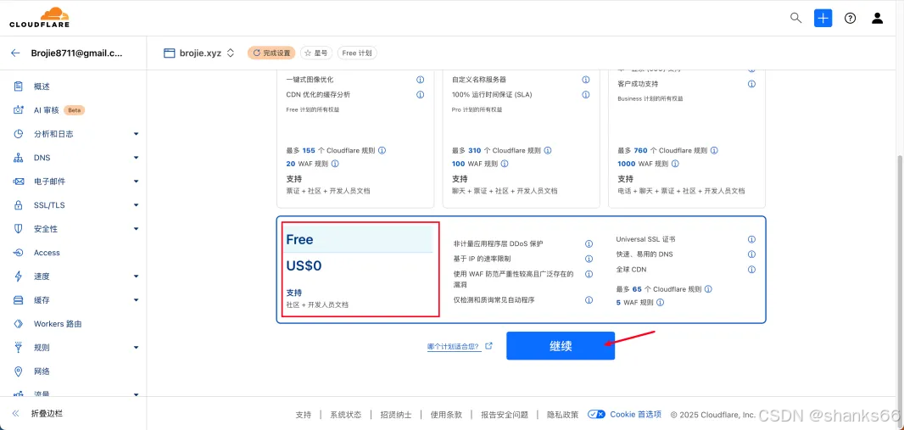Click info icon beside Universal SSL 证书
The height and width of the screenshot is (430, 904).
pos(752,239)
